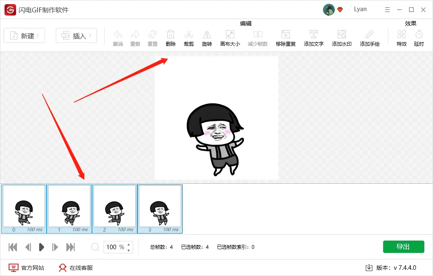The width and height of the screenshot is (433, 276).
Task: Open the 官方网站 official website link
Action: pyautogui.click(x=26, y=268)
